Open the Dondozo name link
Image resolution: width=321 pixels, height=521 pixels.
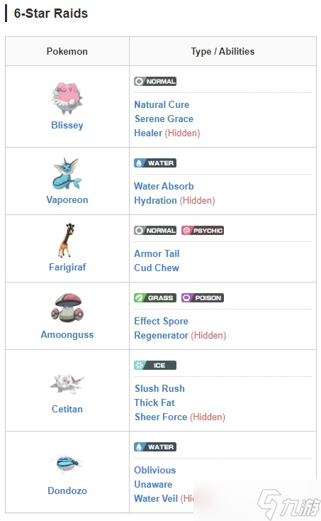click(x=67, y=490)
